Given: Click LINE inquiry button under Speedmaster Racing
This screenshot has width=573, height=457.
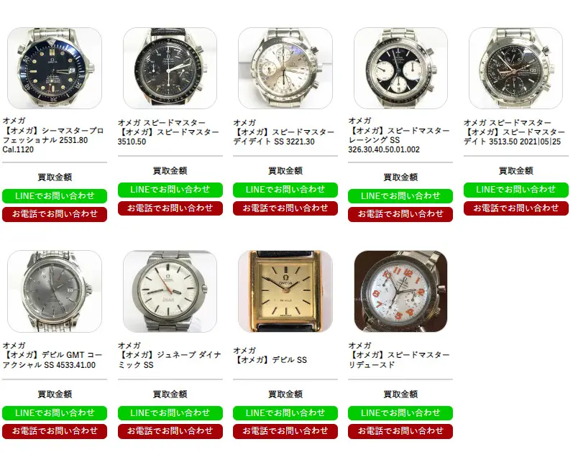Looking at the screenshot, I should 400,195.
